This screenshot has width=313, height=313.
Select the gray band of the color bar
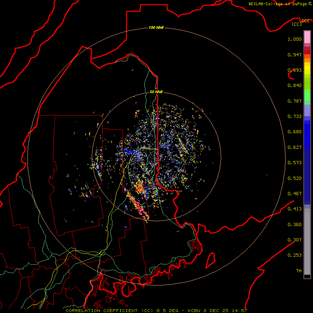click(x=307, y=242)
